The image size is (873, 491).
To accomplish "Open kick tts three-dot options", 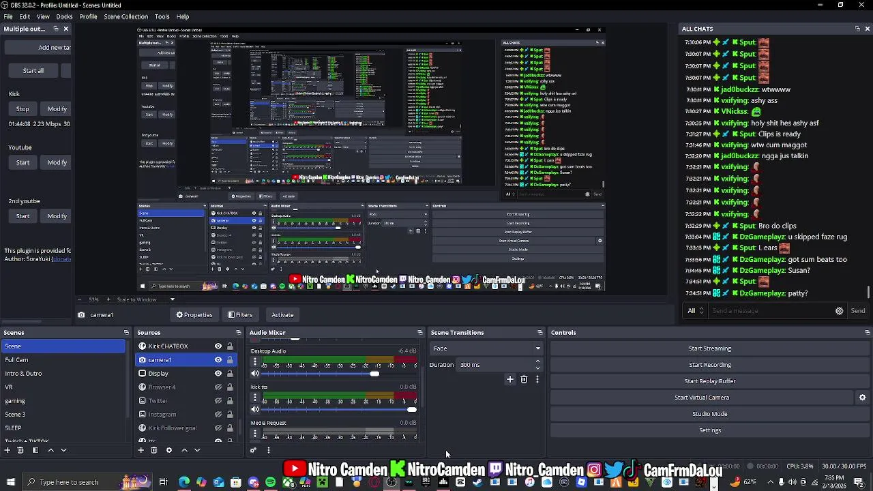I will [x=255, y=398].
